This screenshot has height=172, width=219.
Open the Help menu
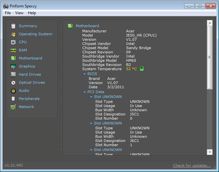coord(32,13)
